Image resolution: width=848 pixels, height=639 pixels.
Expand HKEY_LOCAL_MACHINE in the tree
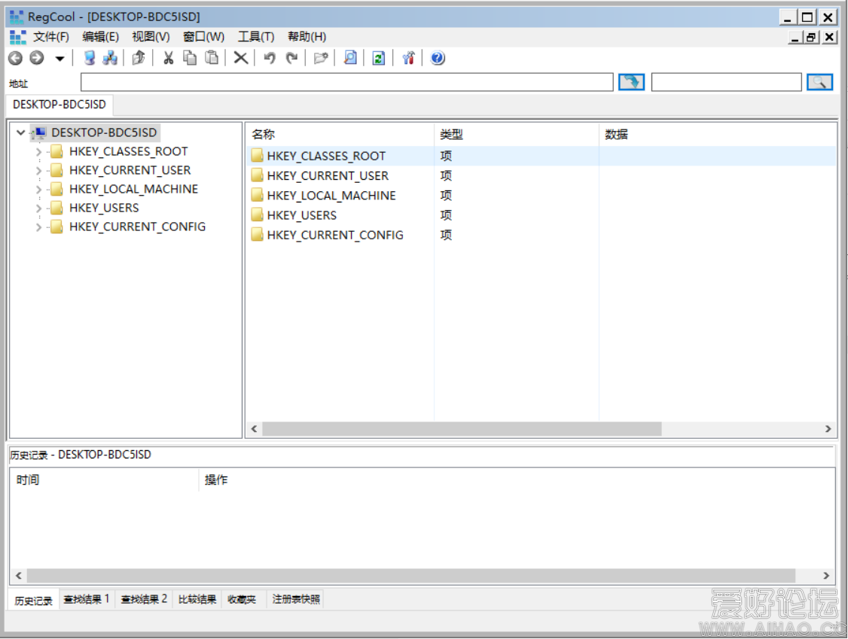39,190
